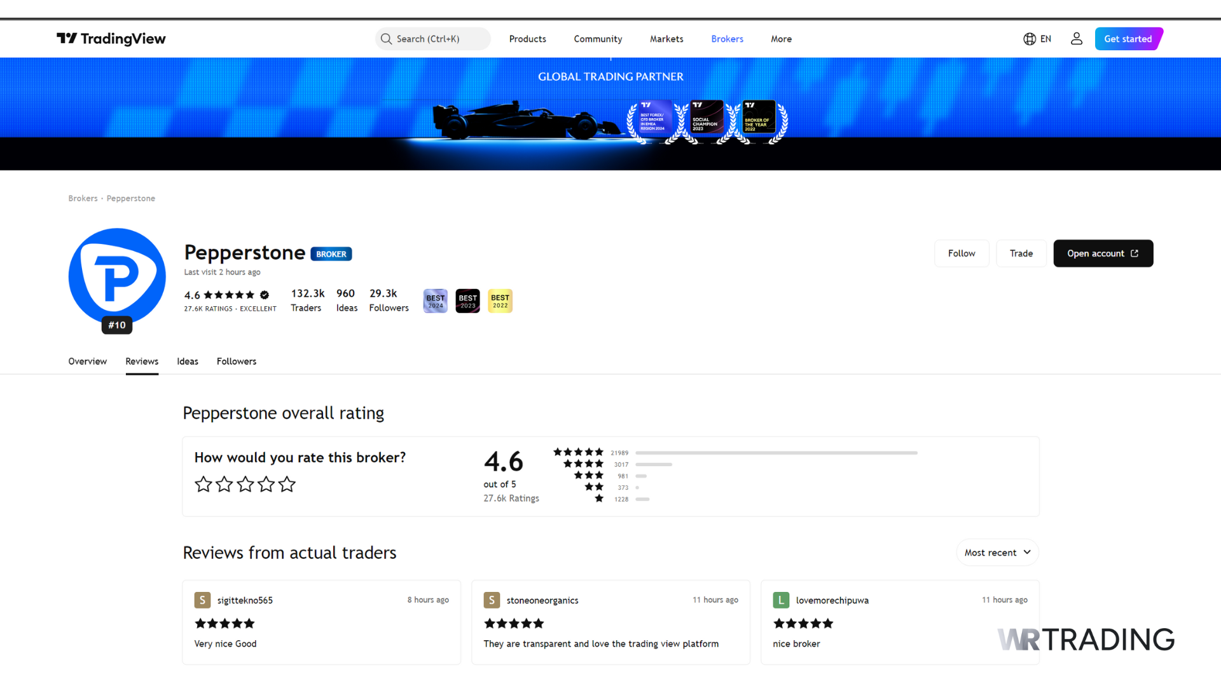Open the EN language selector
Viewport: 1221px width, 686px height.
pyautogui.click(x=1037, y=39)
